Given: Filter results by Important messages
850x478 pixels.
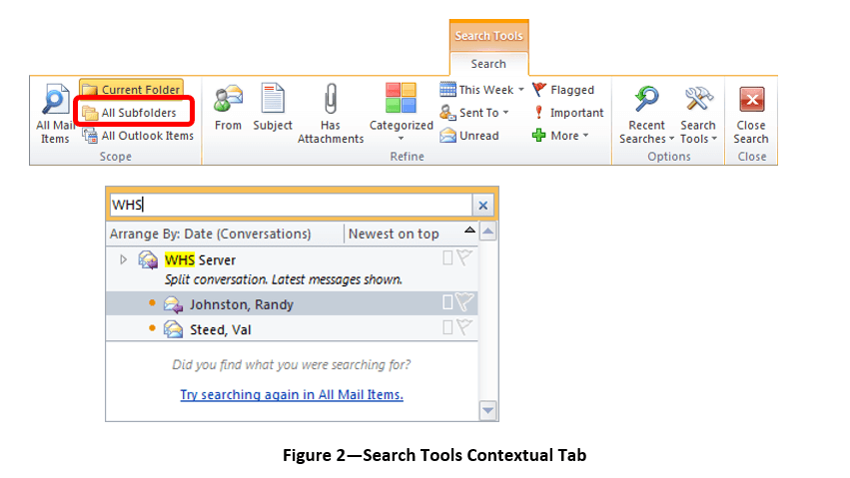Looking at the screenshot, I should click(x=568, y=113).
